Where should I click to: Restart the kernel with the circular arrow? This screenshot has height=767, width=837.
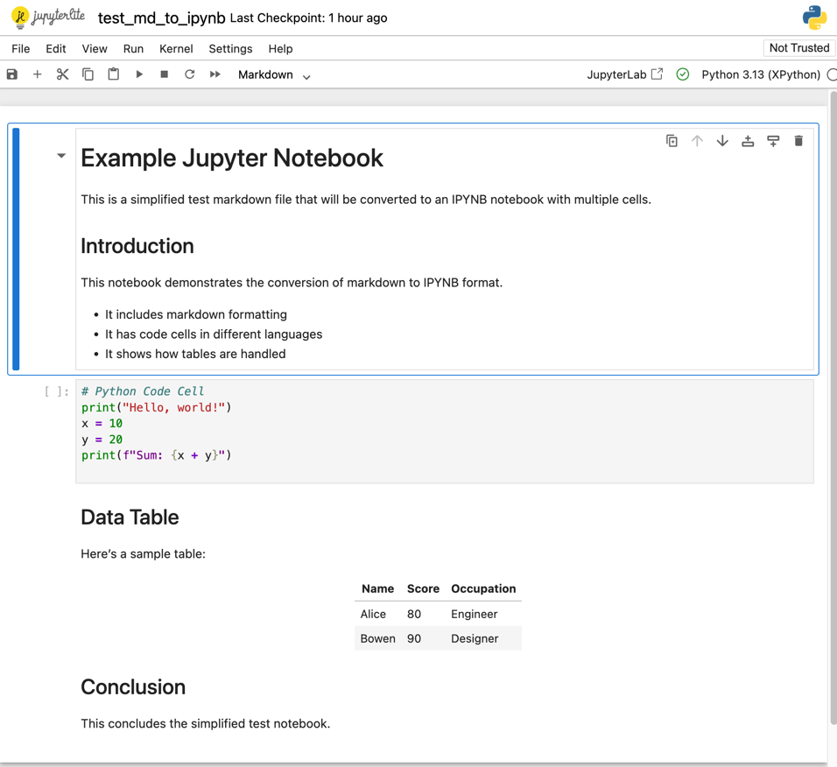[189, 74]
